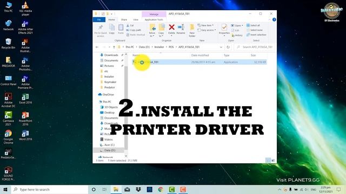Click the Paste ribbon button
Screen dimensions: 346x194
(121, 29)
